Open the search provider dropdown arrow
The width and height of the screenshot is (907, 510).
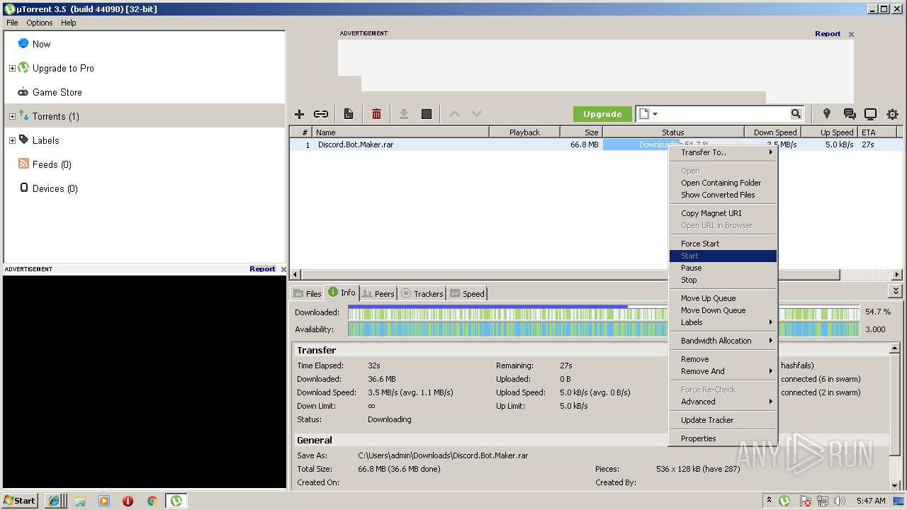pos(655,114)
